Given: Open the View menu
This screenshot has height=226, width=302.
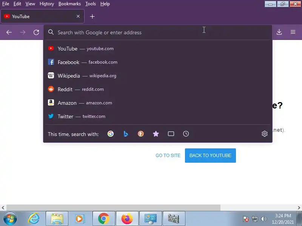Looking at the screenshot, I should coord(30,4).
